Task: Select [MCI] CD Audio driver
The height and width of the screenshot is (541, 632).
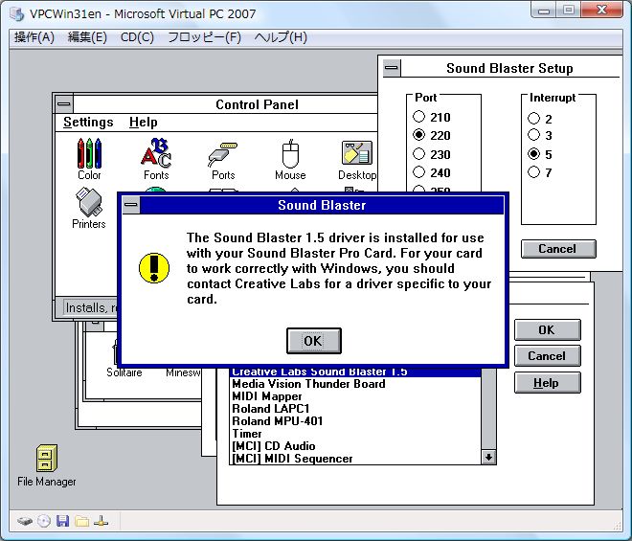Action: click(x=355, y=446)
